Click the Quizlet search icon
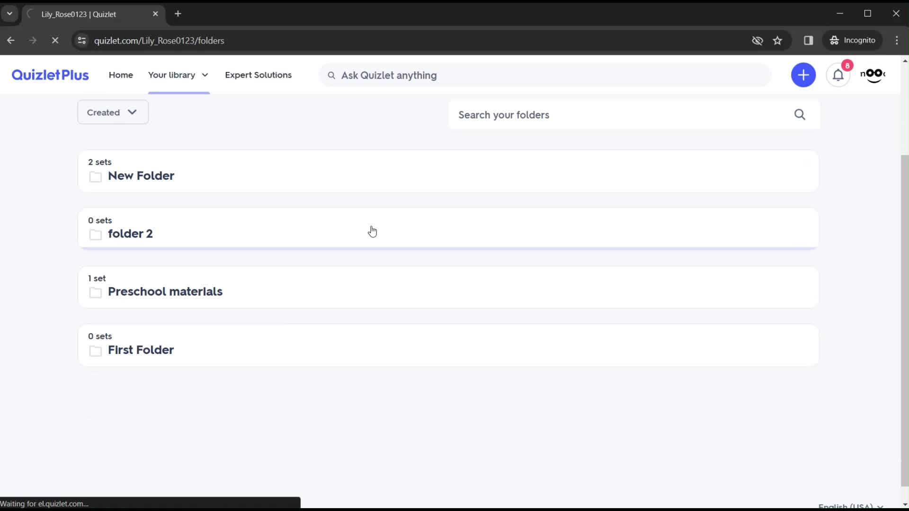 coord(331,75)
